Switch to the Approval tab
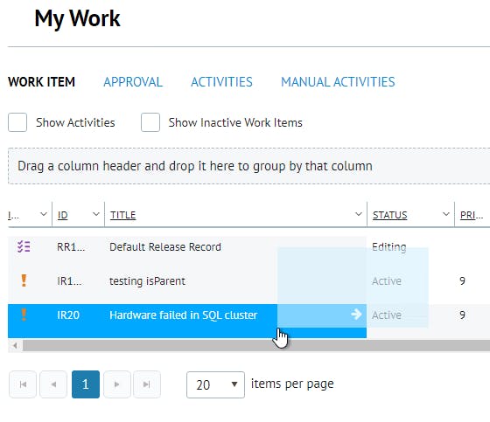This screenshot has width=490, height=422. pos(133,82)
